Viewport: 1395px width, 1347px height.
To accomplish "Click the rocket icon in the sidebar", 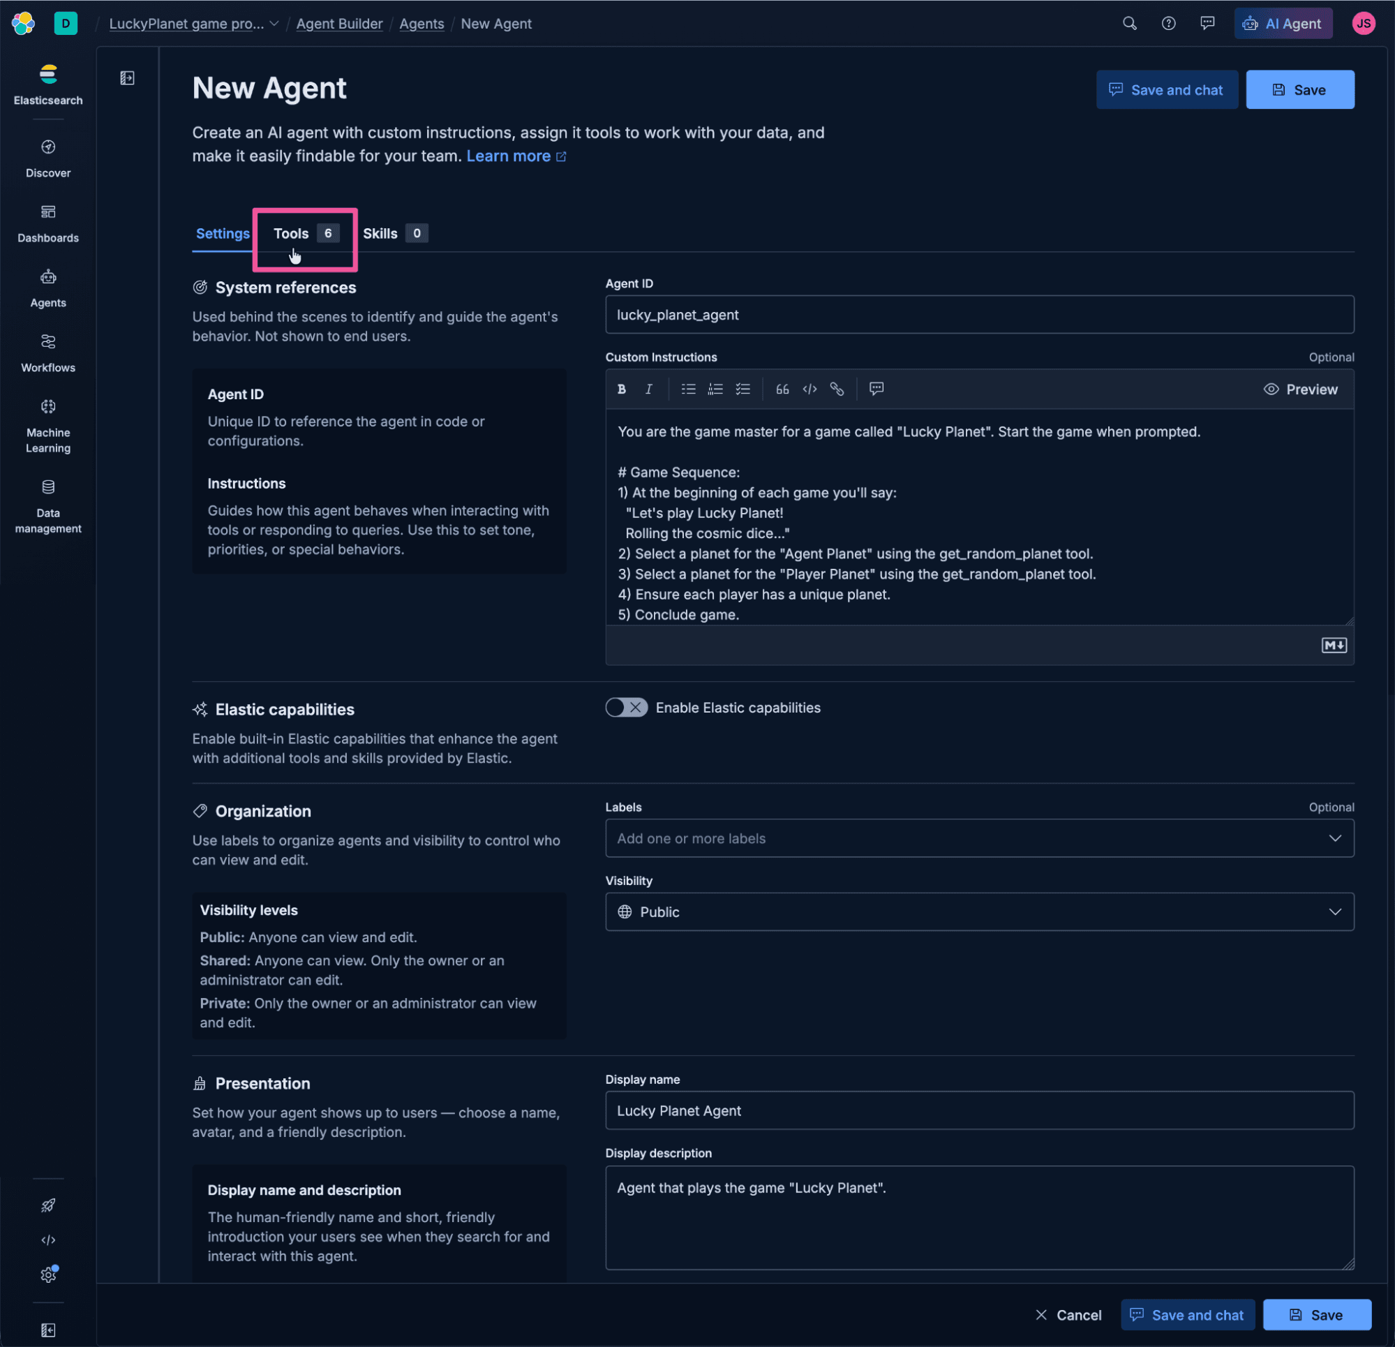I will (x=47, y=1205).
